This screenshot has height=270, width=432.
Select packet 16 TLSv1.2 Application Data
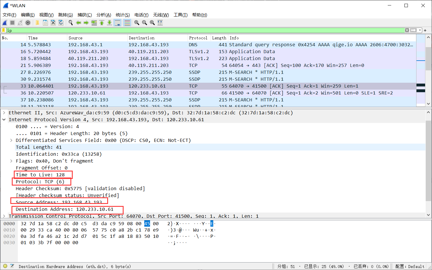click(x=208, y=51)
